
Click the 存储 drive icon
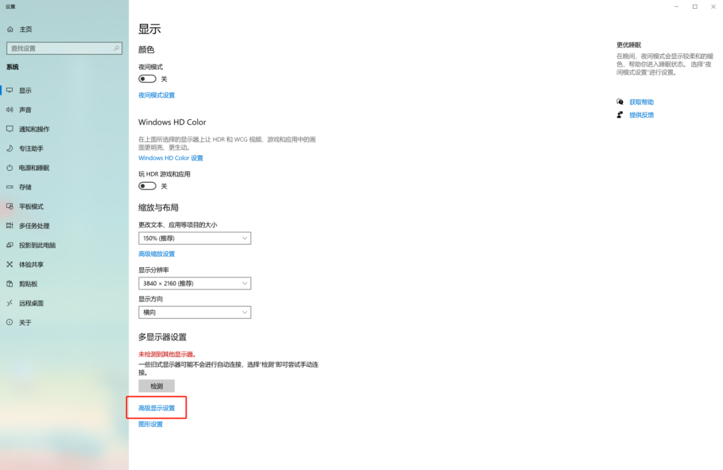9,187
